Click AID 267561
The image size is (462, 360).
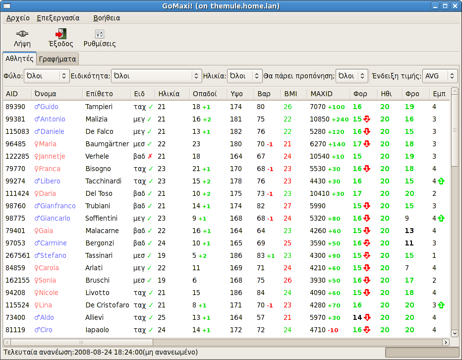point(18,255)
